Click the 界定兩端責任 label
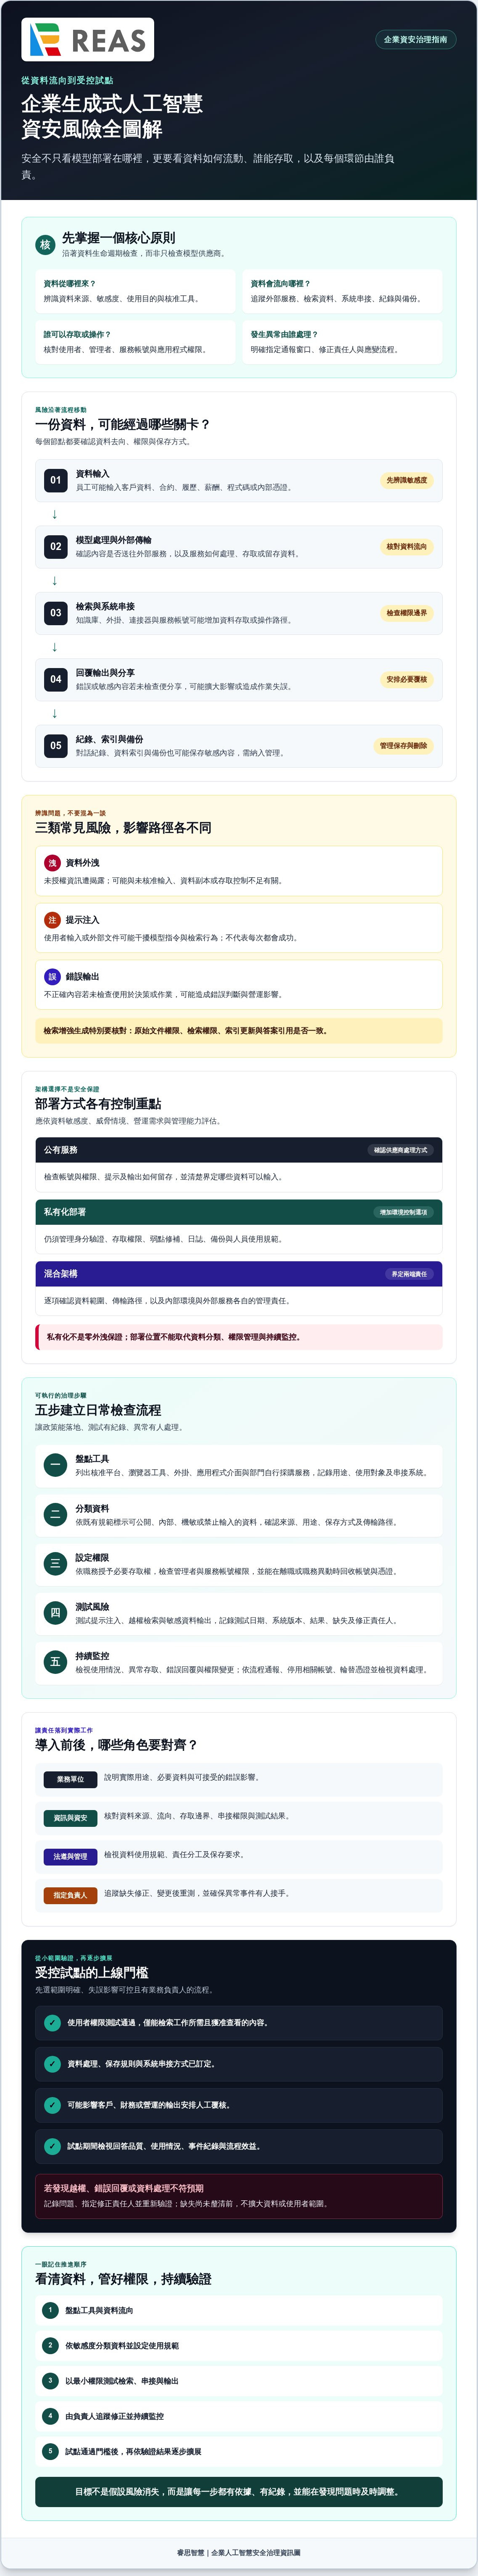The image size is (478, 2576). pyautogui.click(x=409, y=1274)
